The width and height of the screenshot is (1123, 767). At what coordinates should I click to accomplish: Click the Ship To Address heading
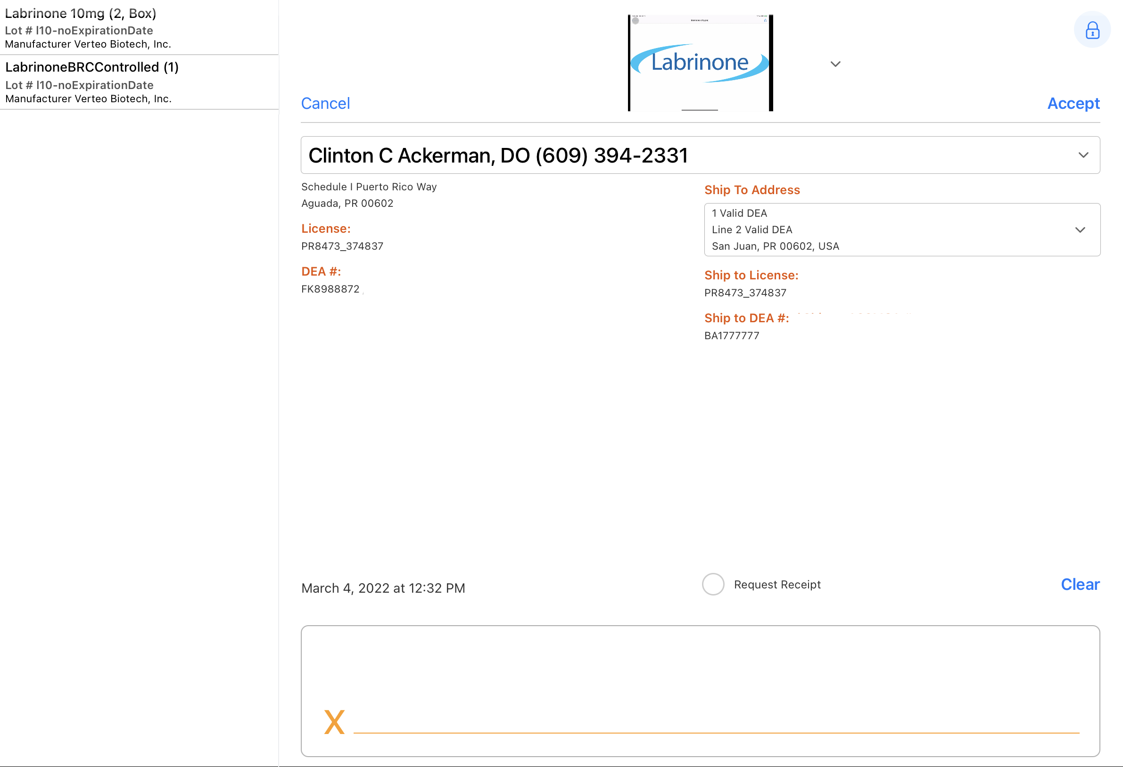(x=752, y=190)
